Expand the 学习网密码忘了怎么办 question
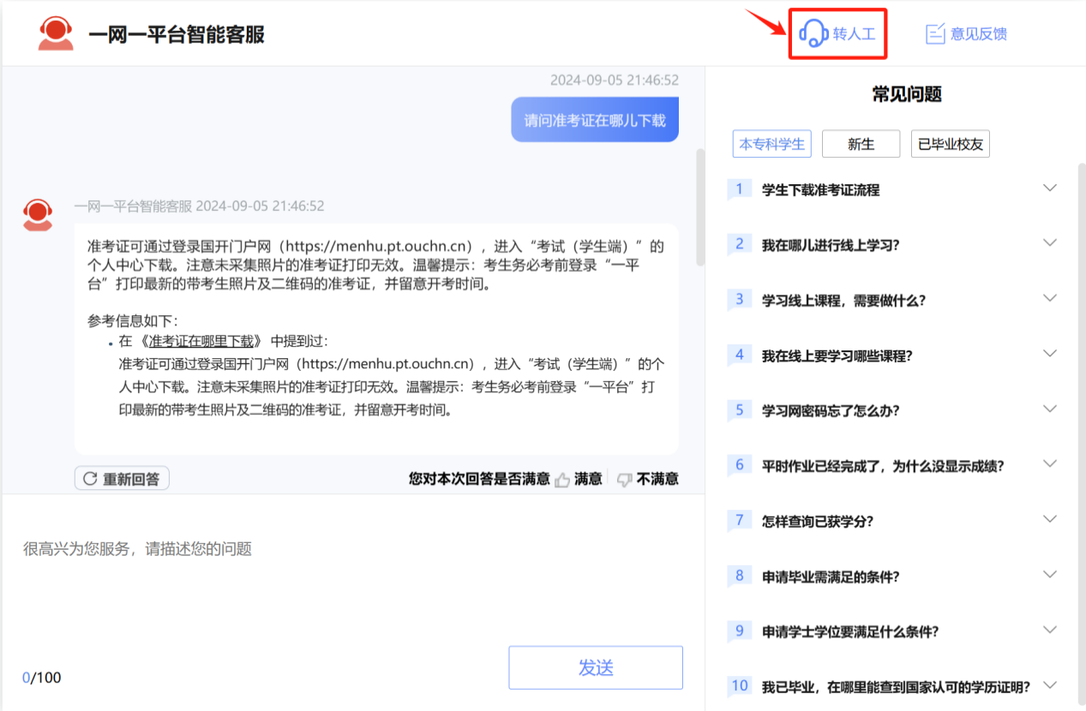The image size is (1086, 711). tap(1049, 409)
